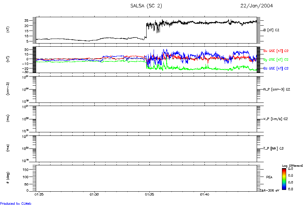Click the 150 tick label on the PEA axis
The height and width of the screenshot is (205, 303).
point(26,170)
